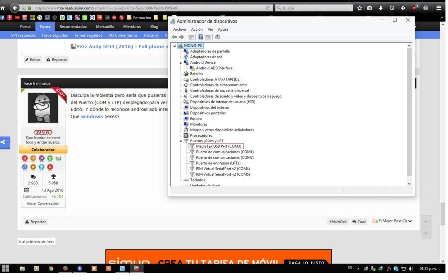
Task: Click Iniciar Conversación button
Action: point(43,204)
